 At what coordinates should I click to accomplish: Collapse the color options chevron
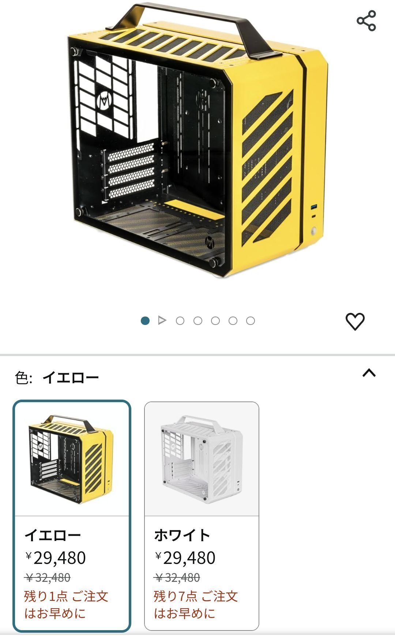tap(369, 373)
